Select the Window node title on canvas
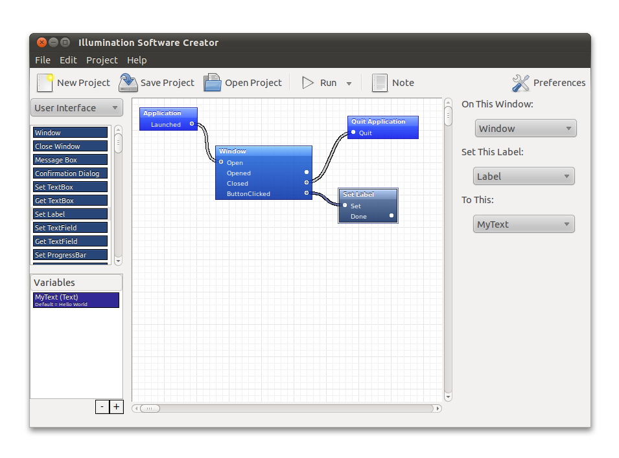The image size is (619, 458). (x=233, y=151)
